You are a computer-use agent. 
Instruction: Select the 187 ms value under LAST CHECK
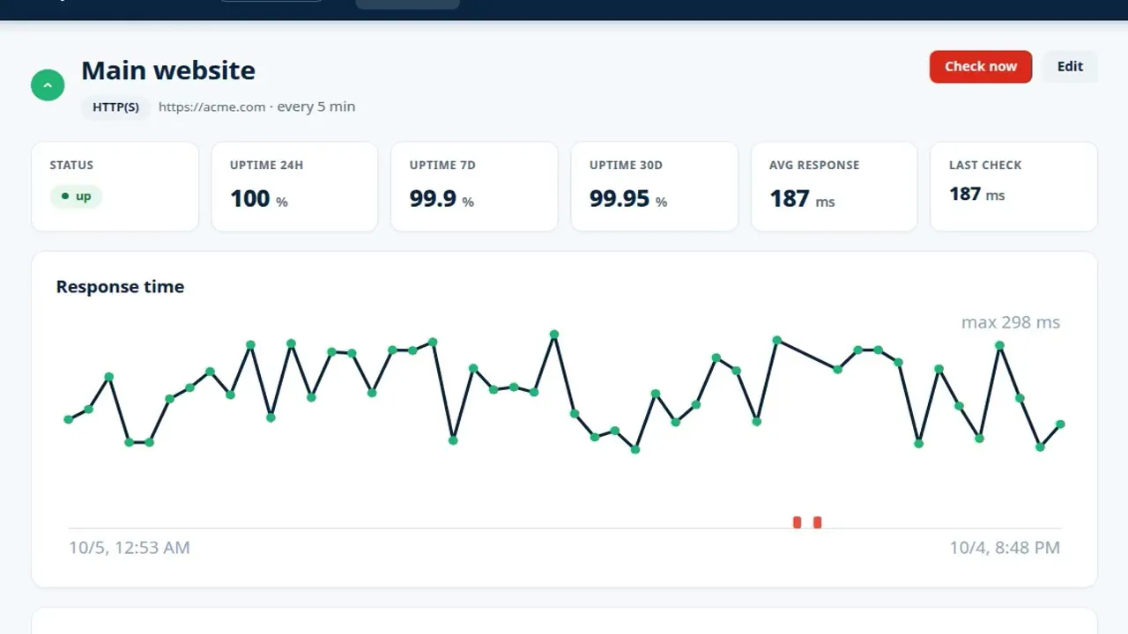(x=976, y=194)
